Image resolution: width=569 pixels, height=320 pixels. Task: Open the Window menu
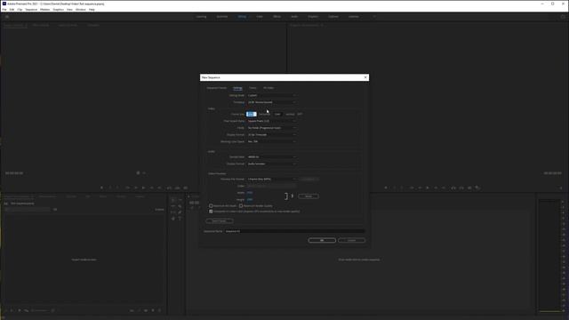click(81, 10)
